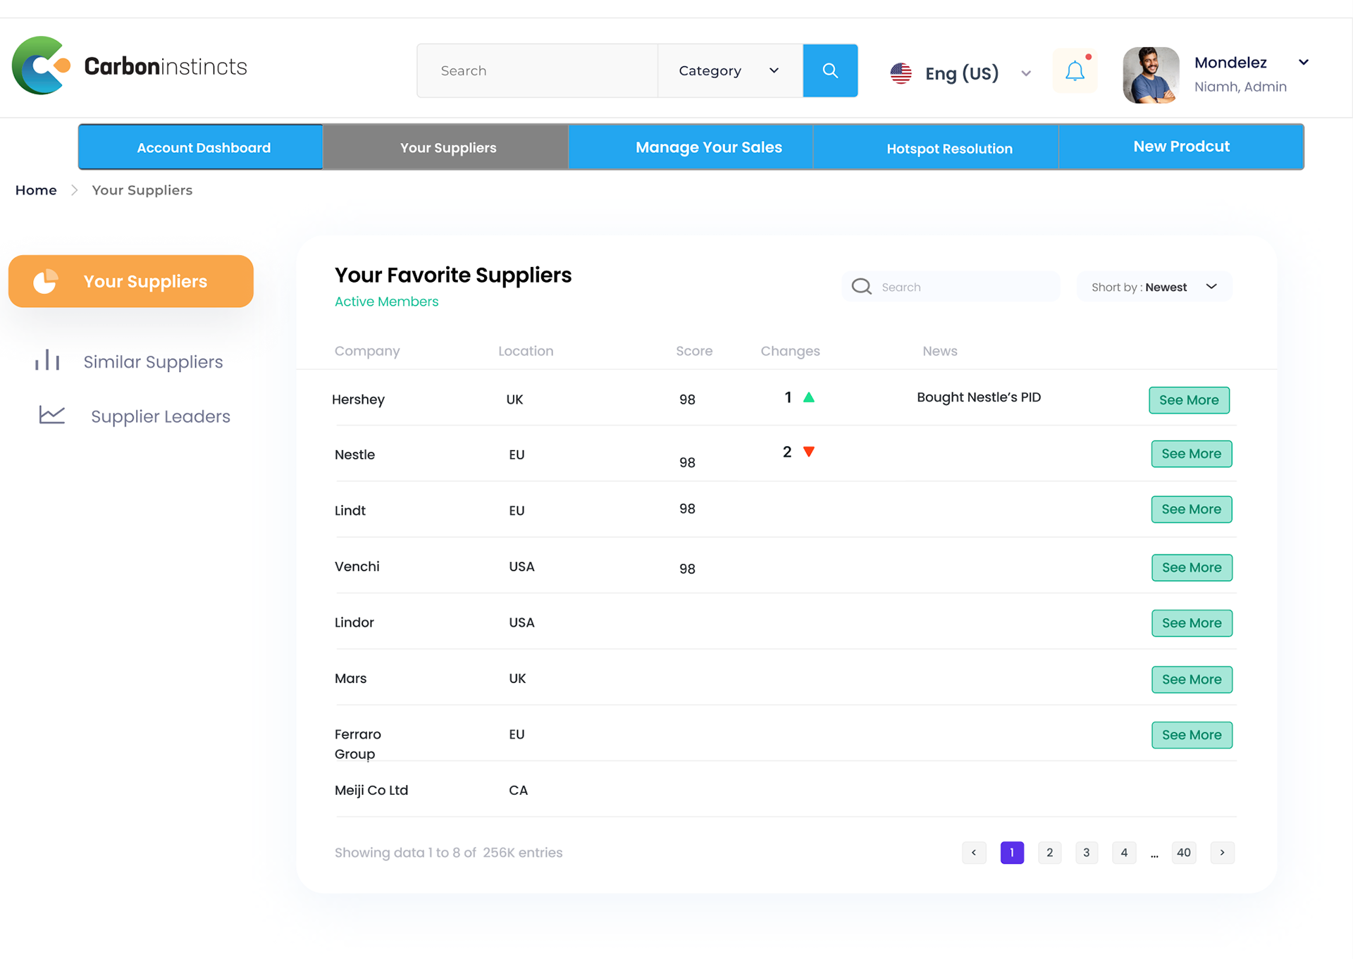This screenshot has height=959, width=1353.
Task: Click the blue search magnifier button
Action: [830, 70]
